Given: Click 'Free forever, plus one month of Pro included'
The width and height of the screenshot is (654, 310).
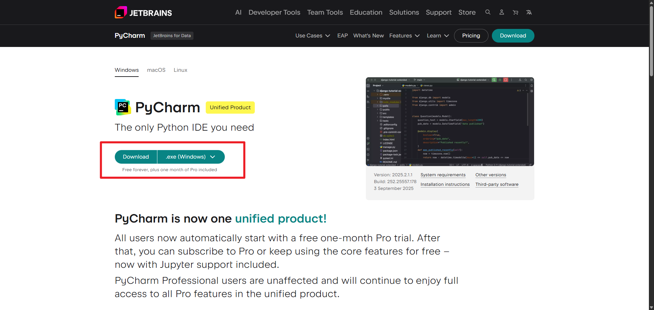Looking at the screenshot, I should pyautogui.click(x=170, y=170).
